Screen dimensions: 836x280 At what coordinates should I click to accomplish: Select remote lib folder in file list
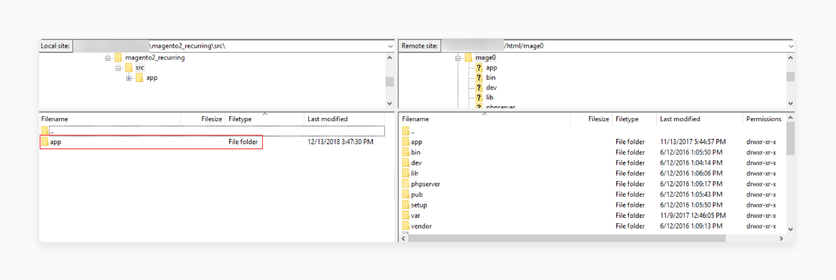tap(593, 173)
